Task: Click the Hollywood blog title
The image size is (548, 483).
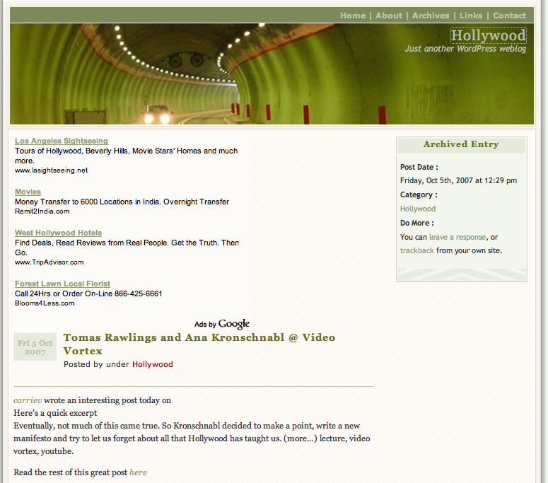Action: pyautogui.click(x=488, y=35)
